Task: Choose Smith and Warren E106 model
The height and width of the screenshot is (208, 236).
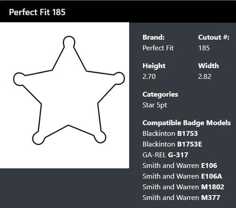Action: 180,165
